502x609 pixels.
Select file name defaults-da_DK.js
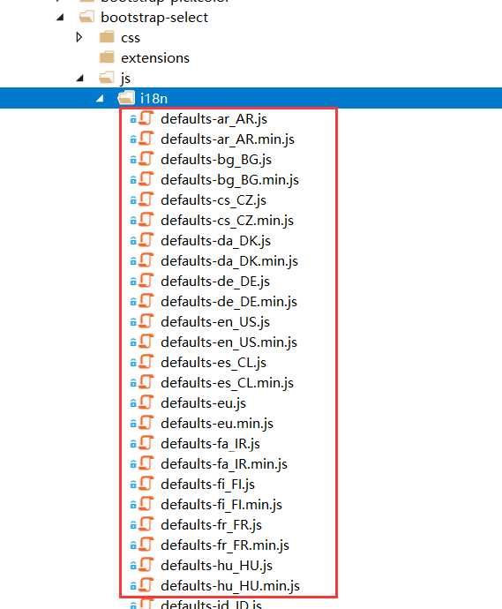point(216,241)
